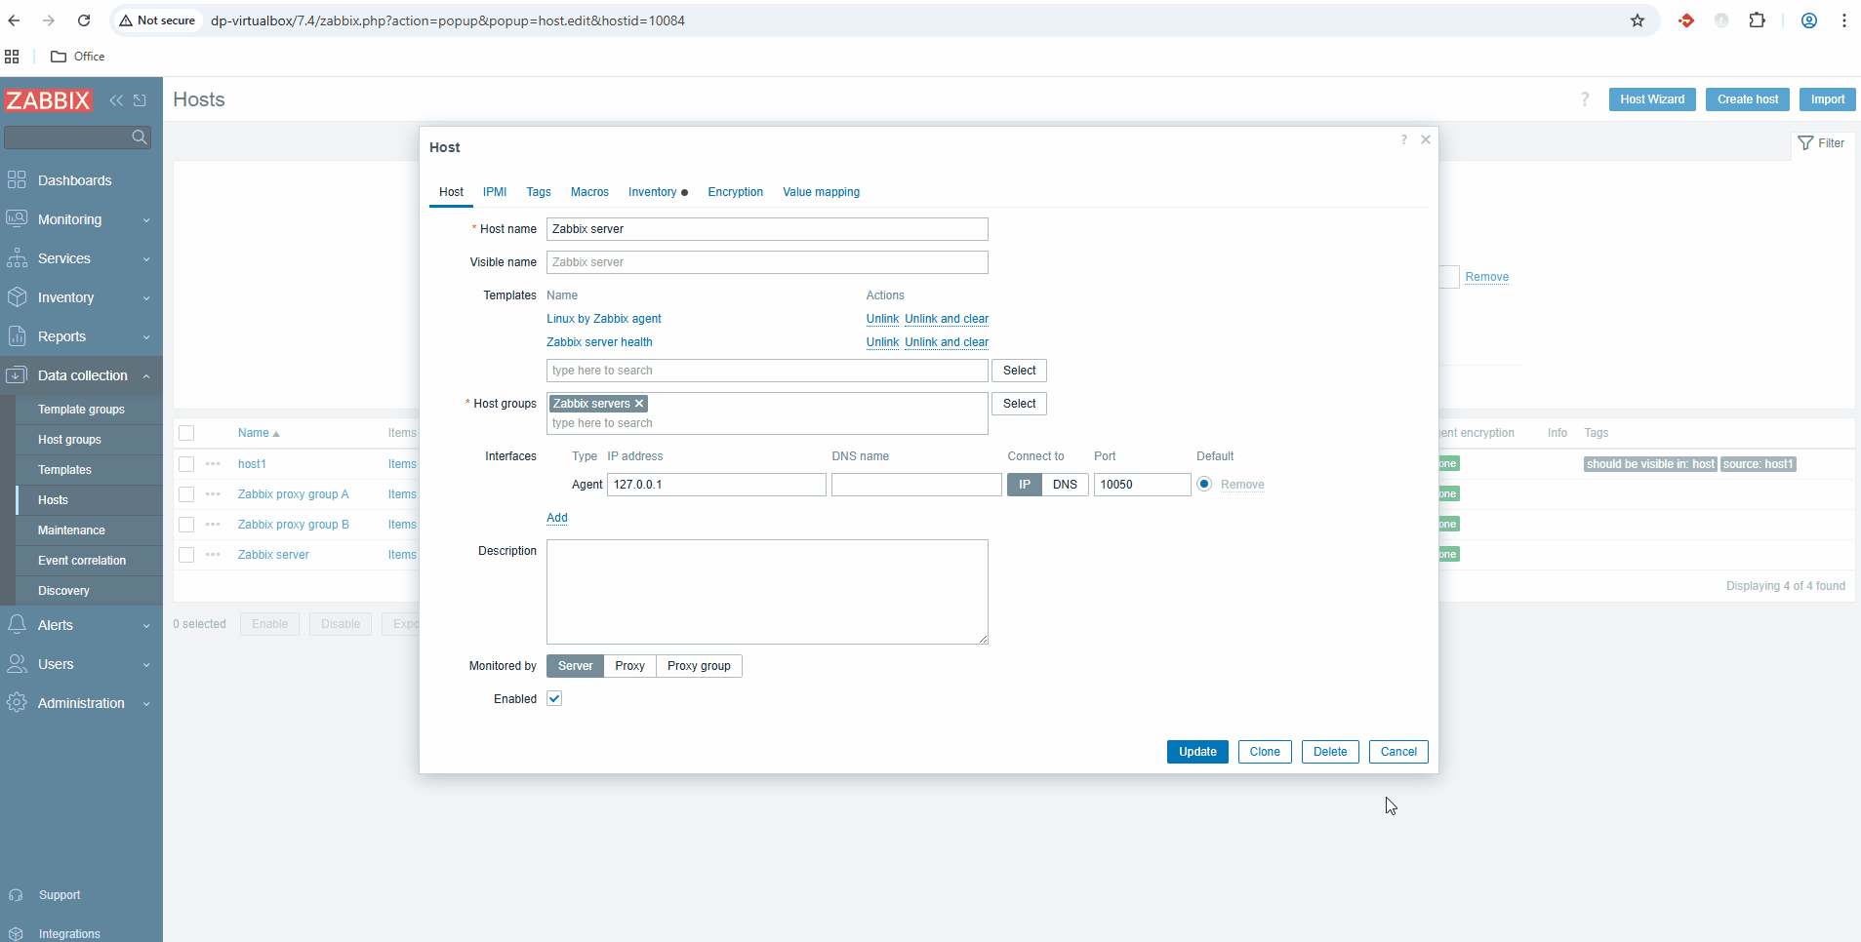
Task: Open the Encryption tab
Action: 735,192
